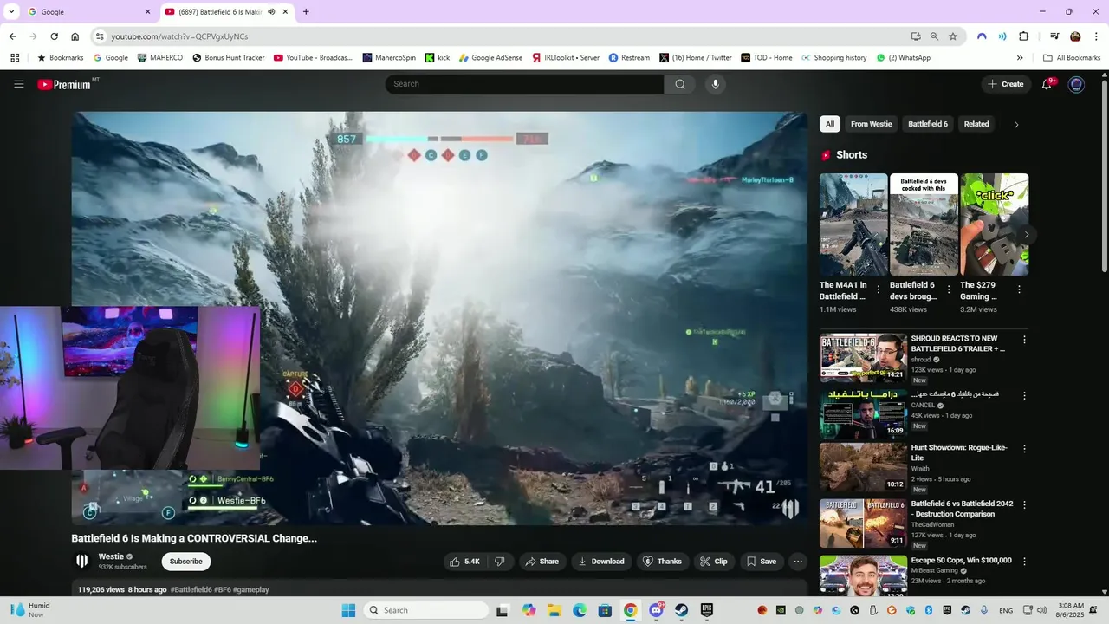The image size is (1109, 624).
Task: Open options for Destruction Comparison video
Action: coord(1024,504)
